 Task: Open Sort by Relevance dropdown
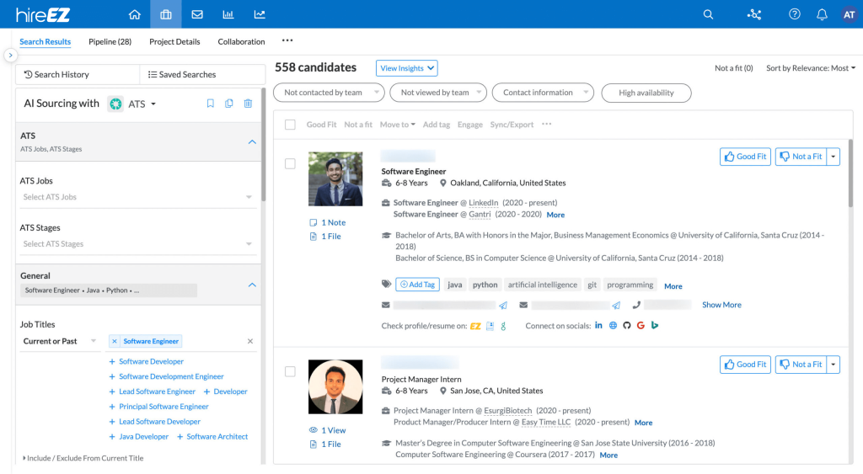[810, 68]
